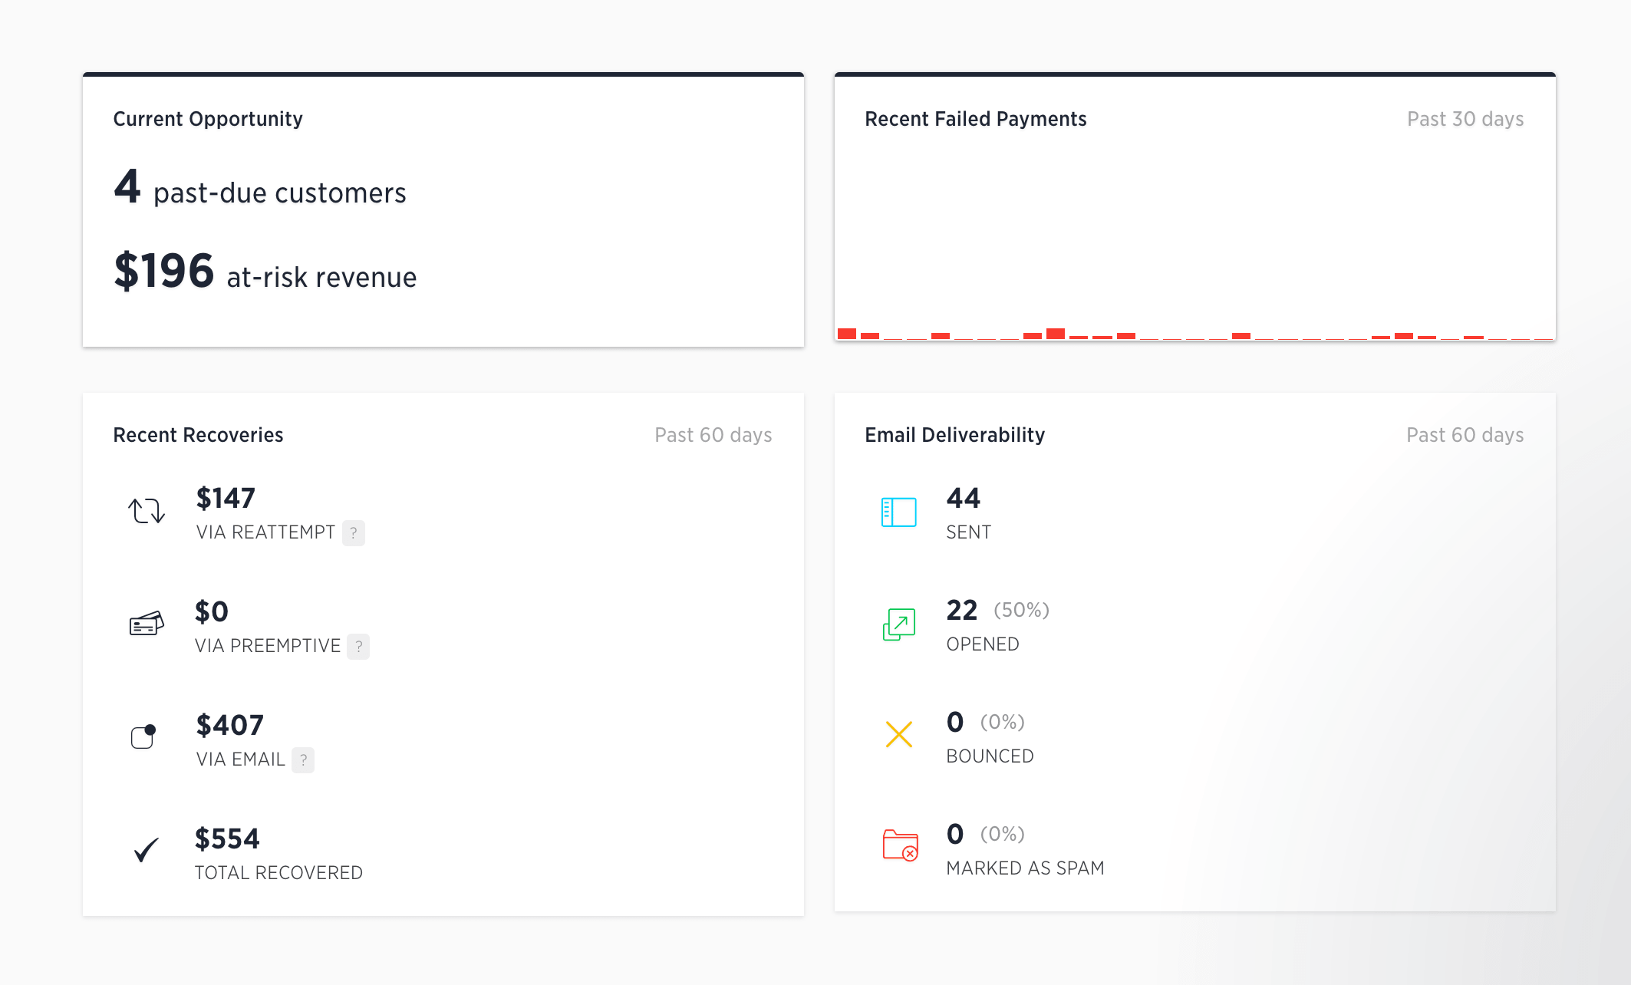Open help tooltip beside VIA EMAIL
Screen dimensions: 1631x985
[303, 759]
